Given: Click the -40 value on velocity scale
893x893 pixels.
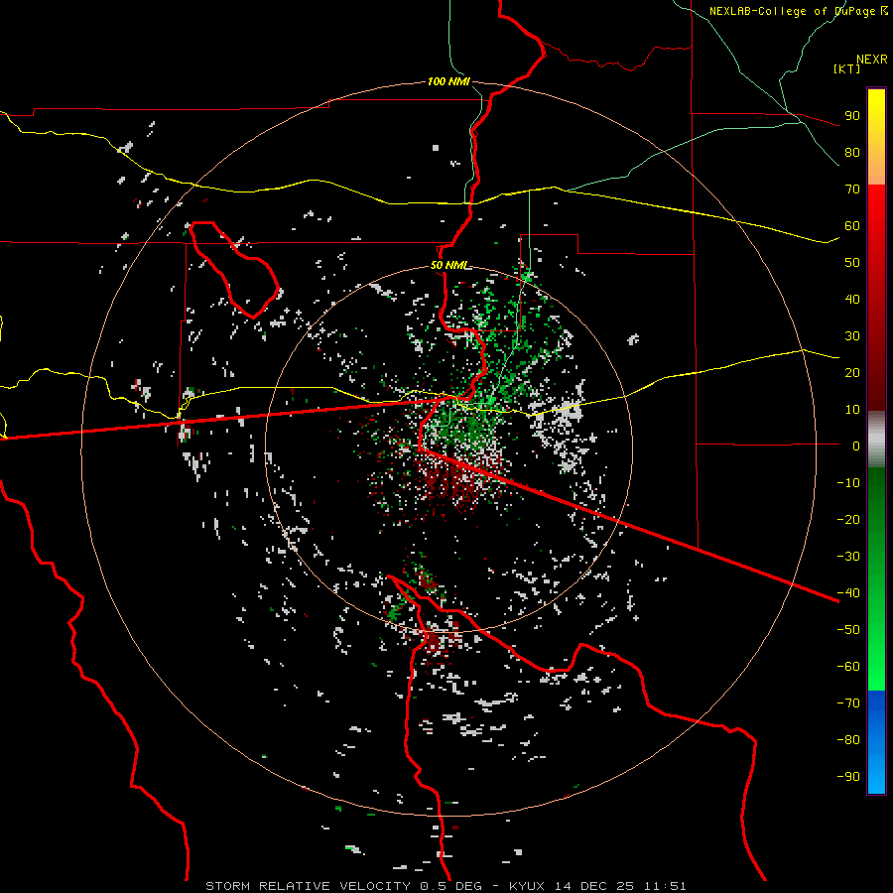Looking at the screenshot, I should 848,593.
